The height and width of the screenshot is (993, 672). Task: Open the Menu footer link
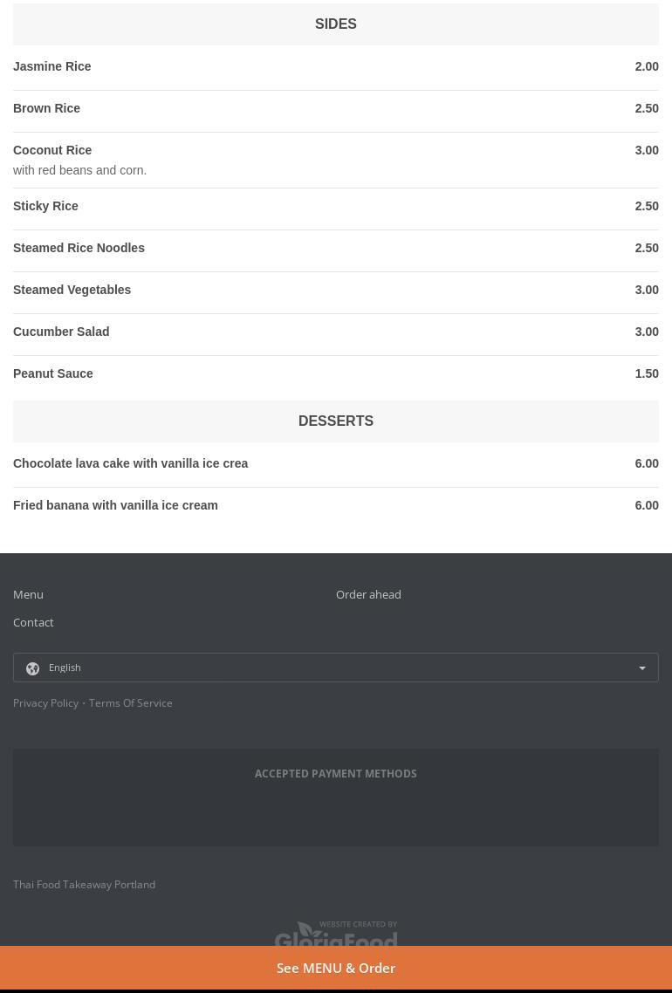click(28, 594)
